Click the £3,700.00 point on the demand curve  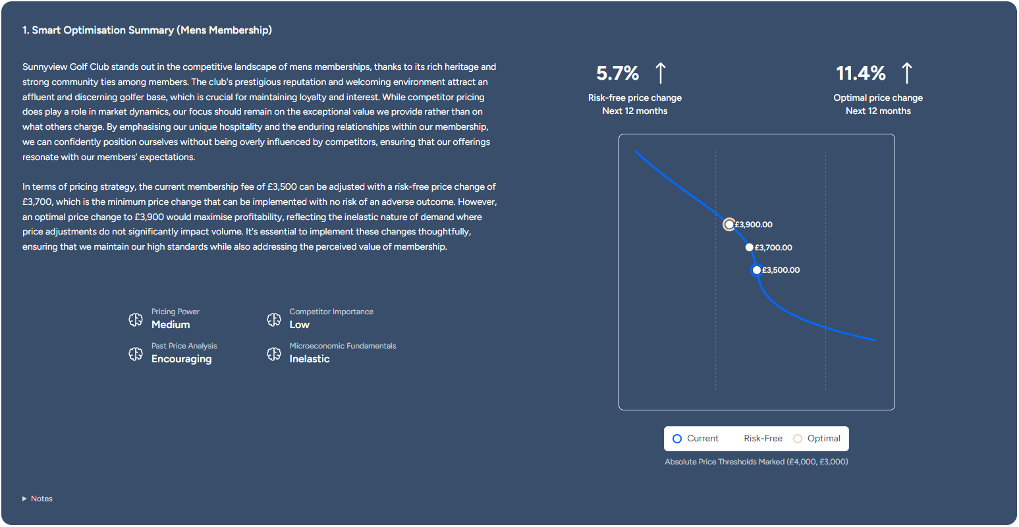point(749,247)
